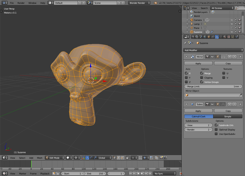Uncheck the X axis mirror checkbox
The width and height of the screenshot is (245, 176).
[x=186, y=73]
